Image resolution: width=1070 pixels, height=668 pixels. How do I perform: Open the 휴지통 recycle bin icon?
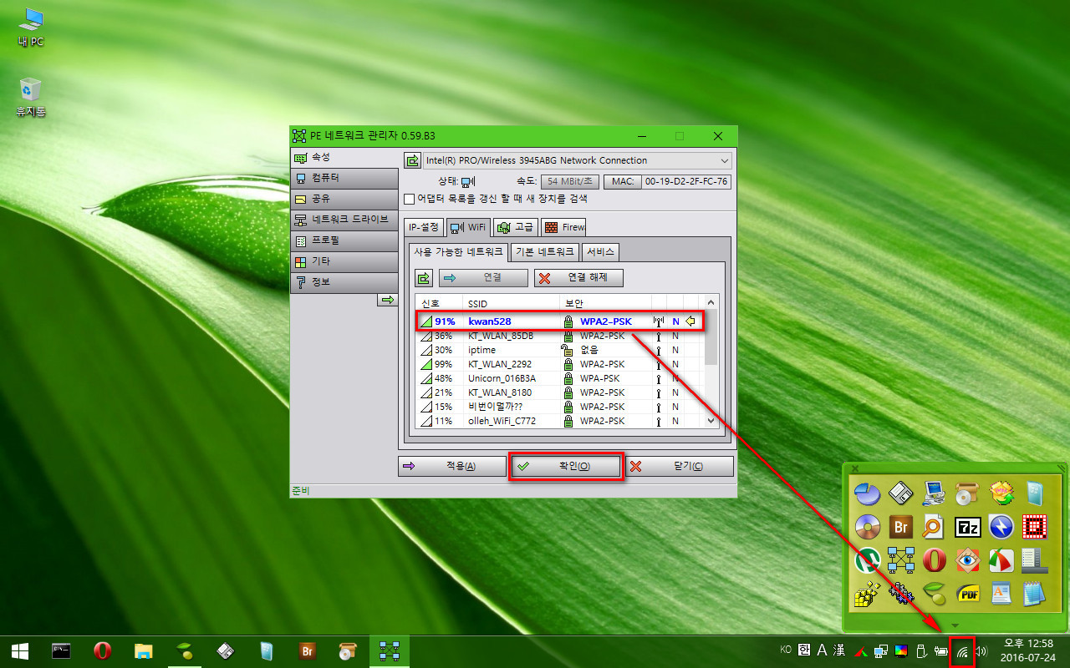(x=31, y=96)
